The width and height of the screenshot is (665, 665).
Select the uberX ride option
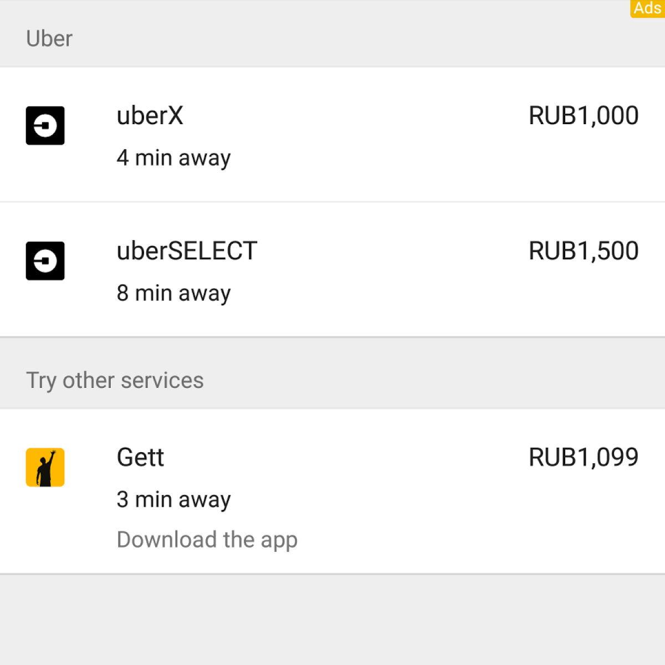tap(150, 116)
